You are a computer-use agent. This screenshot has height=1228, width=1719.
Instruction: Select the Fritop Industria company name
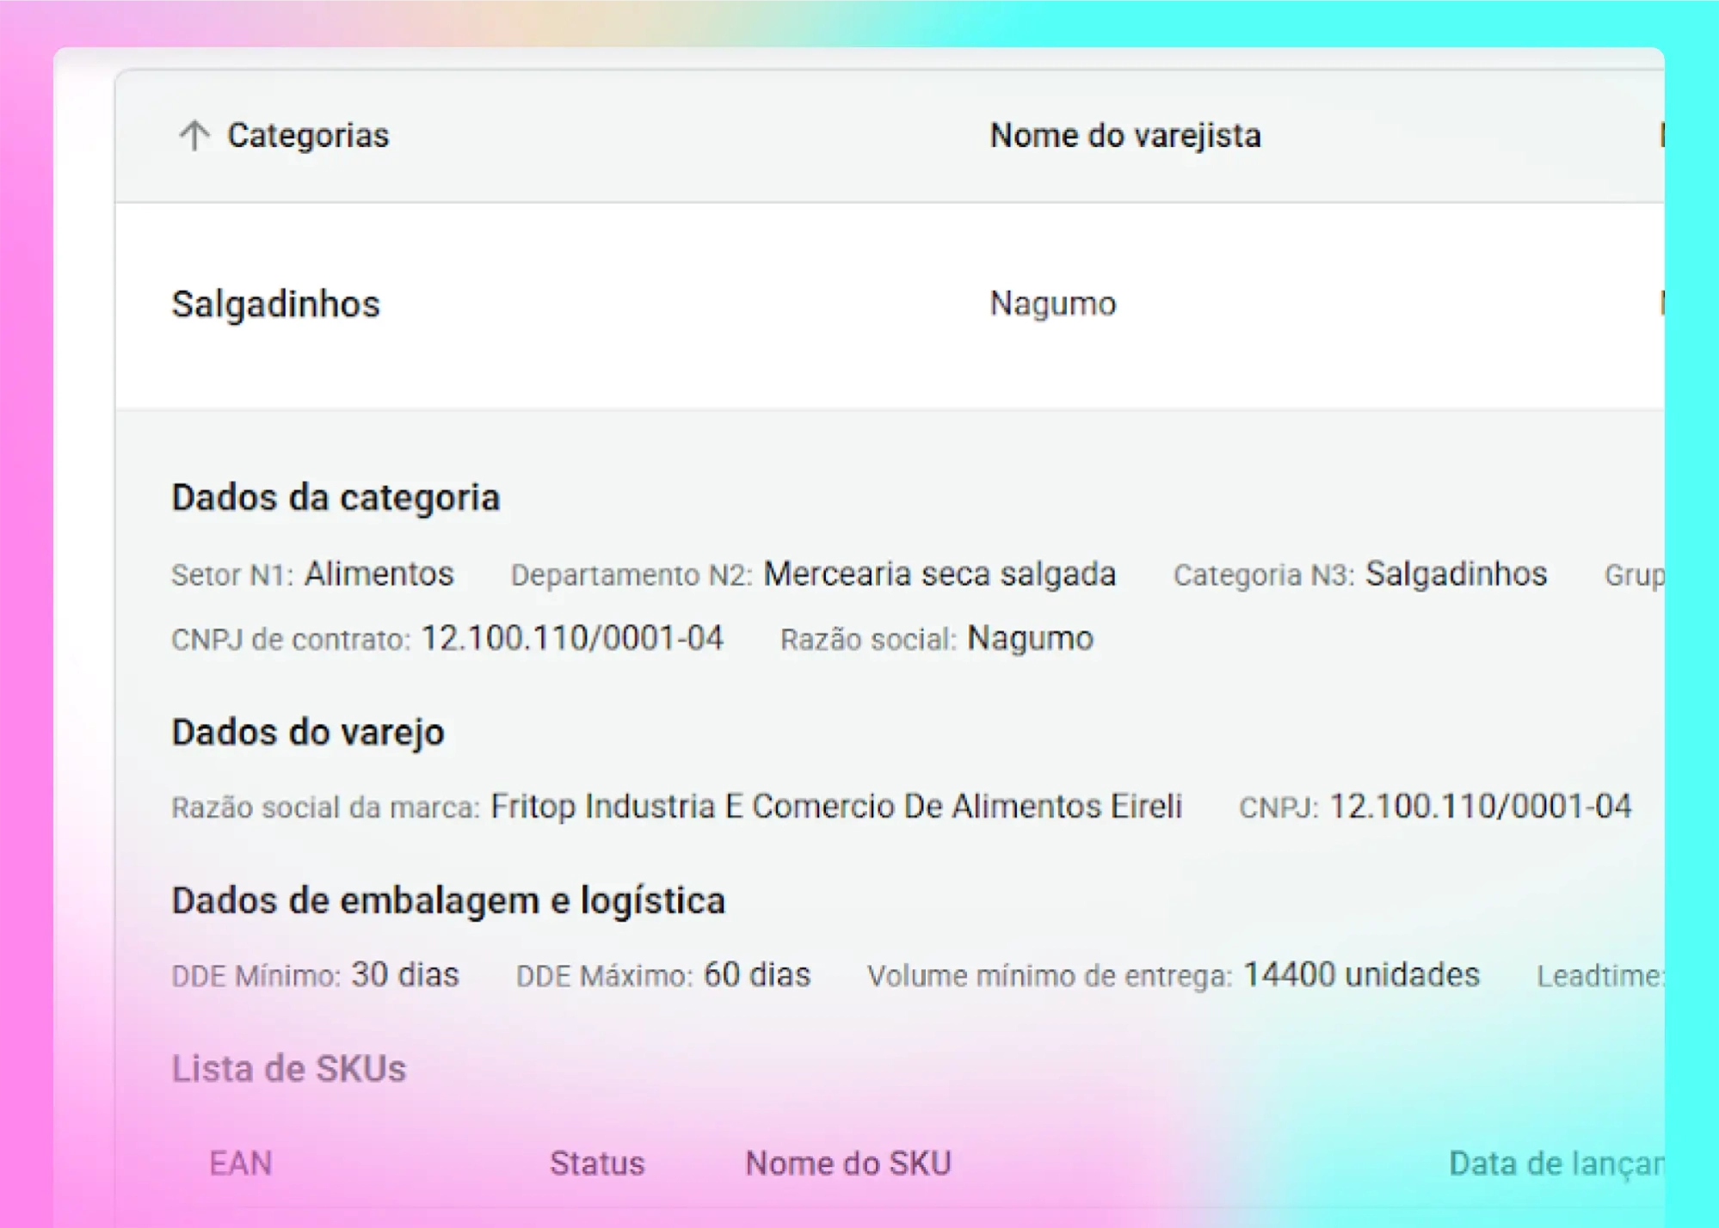tap(835, 807)
